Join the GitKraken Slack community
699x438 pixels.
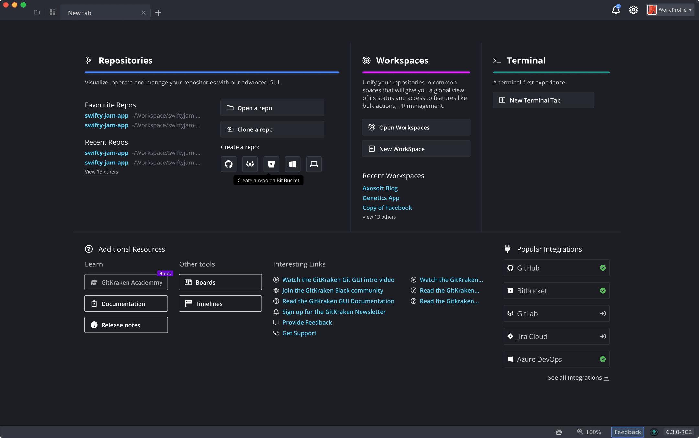coord(333,290)
